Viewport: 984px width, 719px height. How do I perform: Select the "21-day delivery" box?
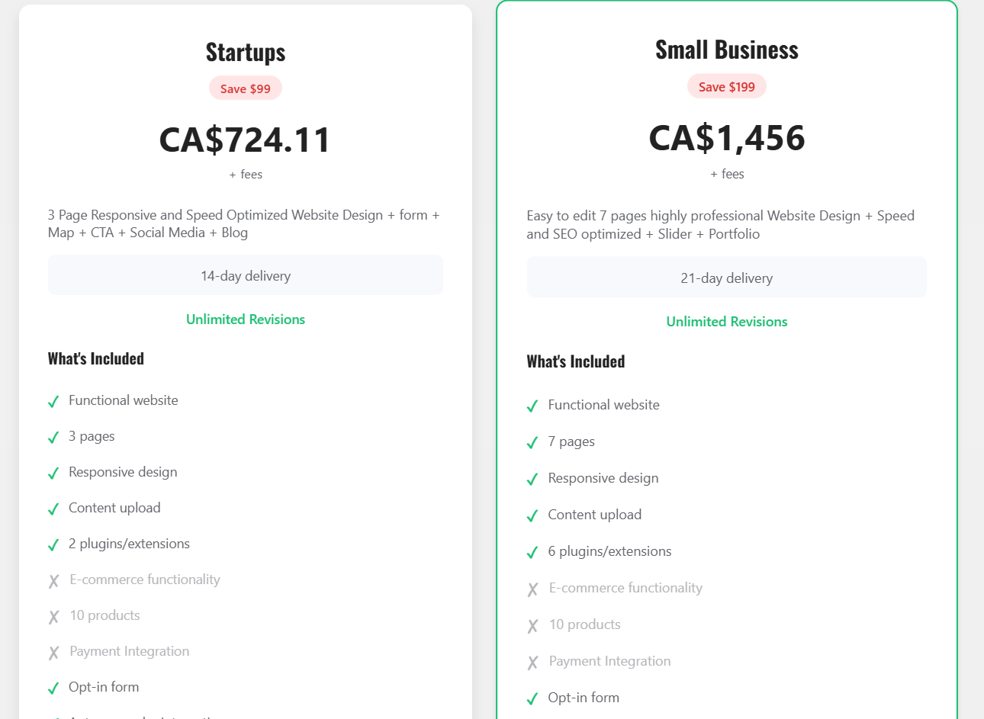click(727, 278)
